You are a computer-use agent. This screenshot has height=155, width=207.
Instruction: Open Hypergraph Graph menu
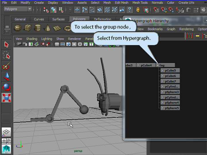point(171,29)
